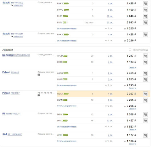Show delivery details for 18 дн. ELBB

[x=110, y=16]
